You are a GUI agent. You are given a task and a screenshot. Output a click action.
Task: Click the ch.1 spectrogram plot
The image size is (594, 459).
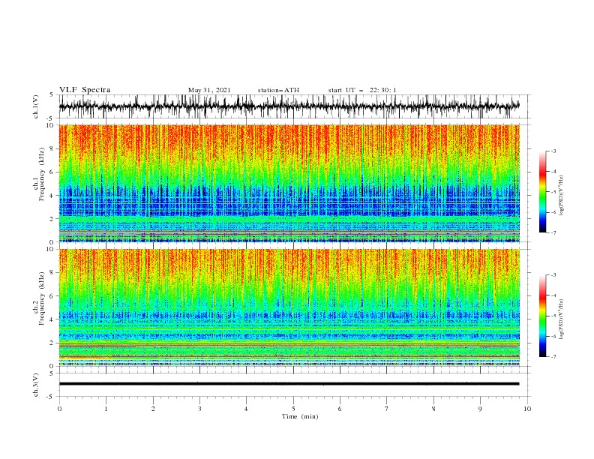pyautogui.click(x=289, y=183)
